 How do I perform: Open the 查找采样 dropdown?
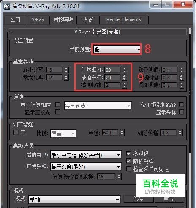[86, 167]
